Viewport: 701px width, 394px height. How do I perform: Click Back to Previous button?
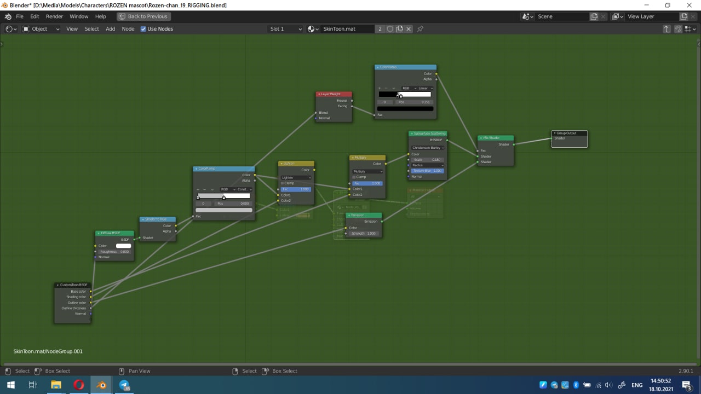click(x=143, y=16)
